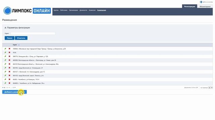The height and width of the screenshot is (120, 215).
Task: Edit the Челябинск, ул. Коммуны row
Action: click(5, 79)
